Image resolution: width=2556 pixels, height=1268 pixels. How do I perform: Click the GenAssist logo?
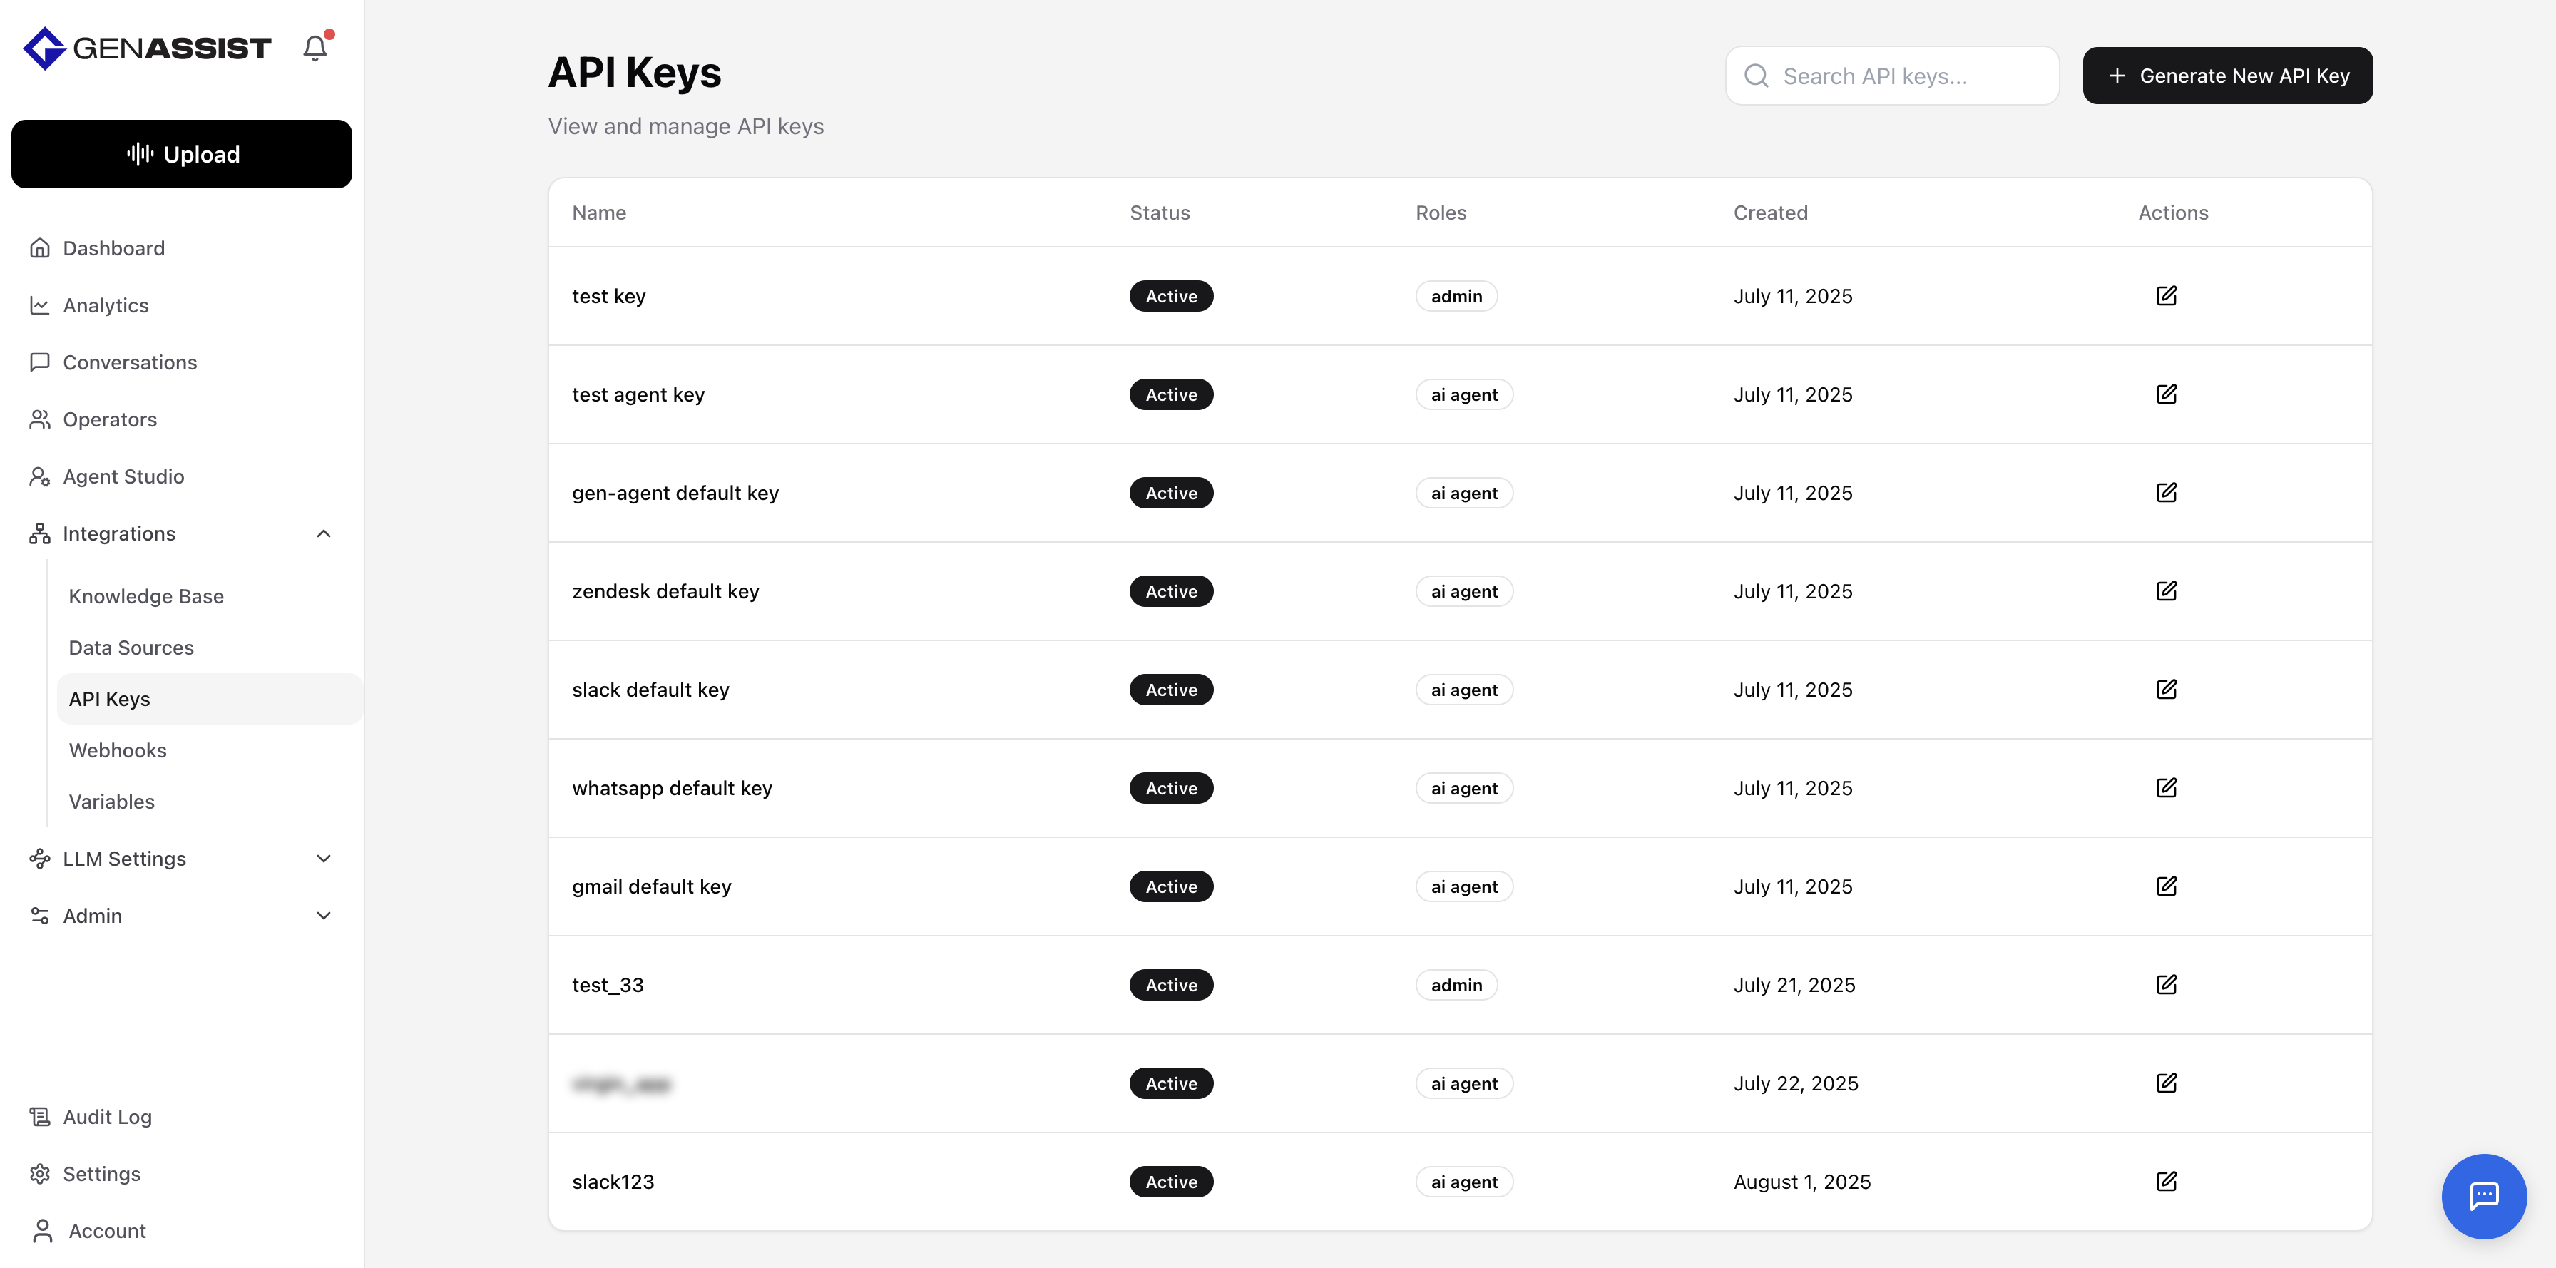[x=147, y=48]
